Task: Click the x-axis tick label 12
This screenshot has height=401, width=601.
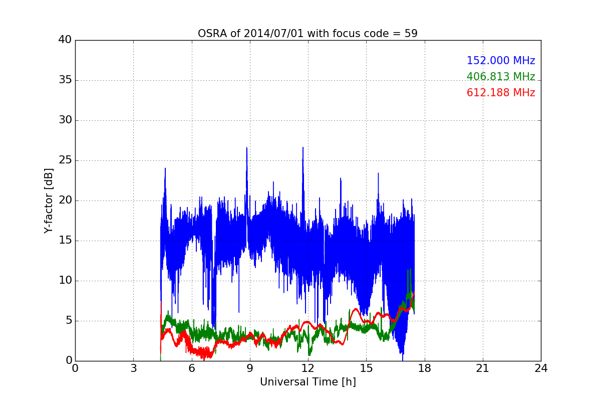Action: [x=308, y=368]
